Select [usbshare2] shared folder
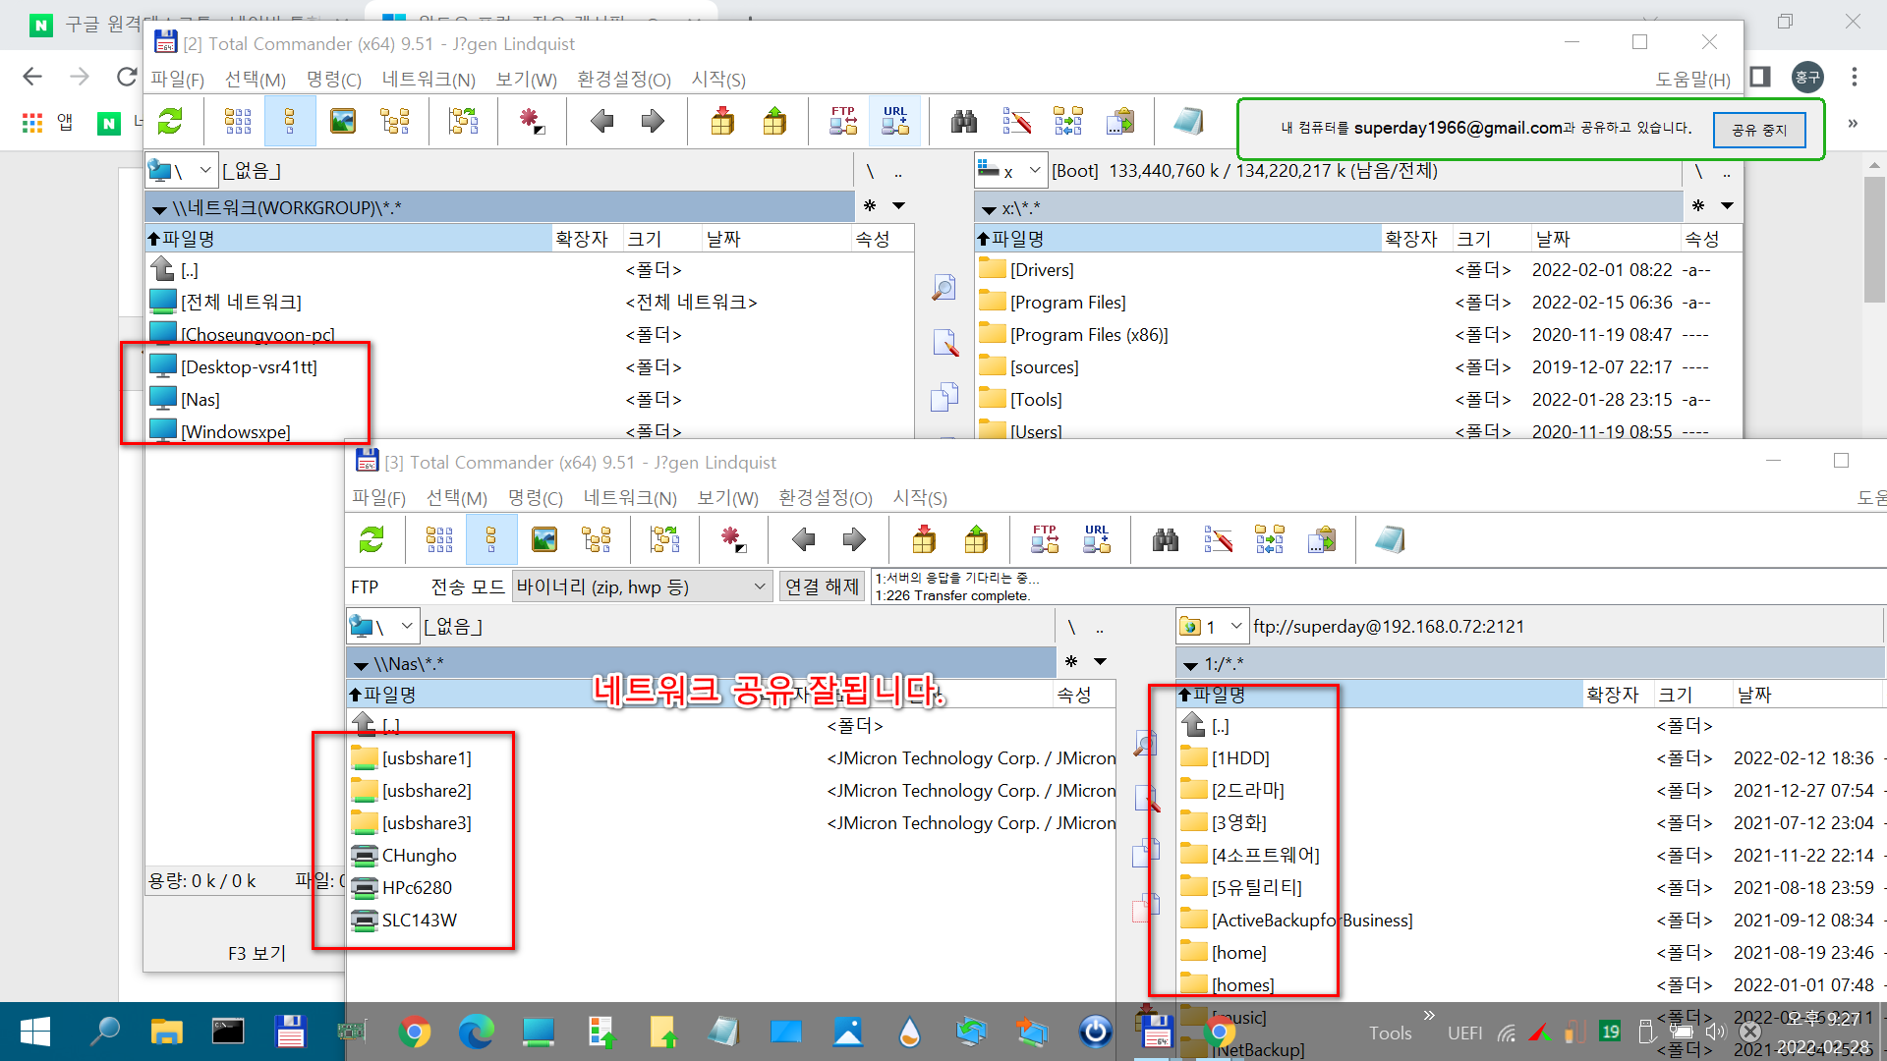1887x1061 pixels. (x=427, y=791)
